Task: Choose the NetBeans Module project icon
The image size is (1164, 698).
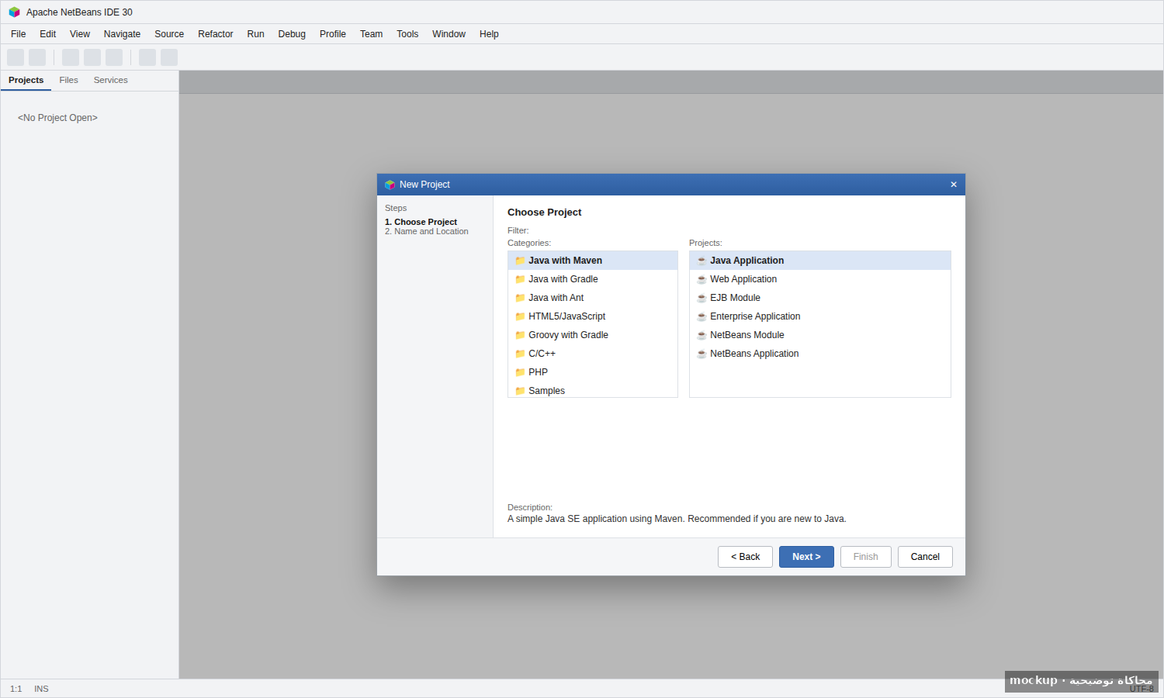Action: pyautogui.click(x=702, y=335)
